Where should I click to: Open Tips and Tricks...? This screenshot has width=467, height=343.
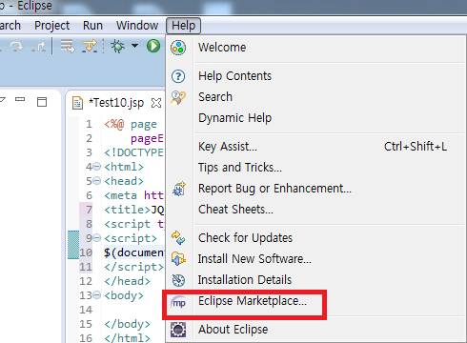coord(240,168)
